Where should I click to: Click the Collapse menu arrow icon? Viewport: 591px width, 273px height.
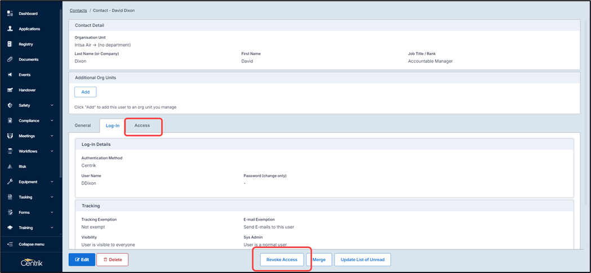10,244
